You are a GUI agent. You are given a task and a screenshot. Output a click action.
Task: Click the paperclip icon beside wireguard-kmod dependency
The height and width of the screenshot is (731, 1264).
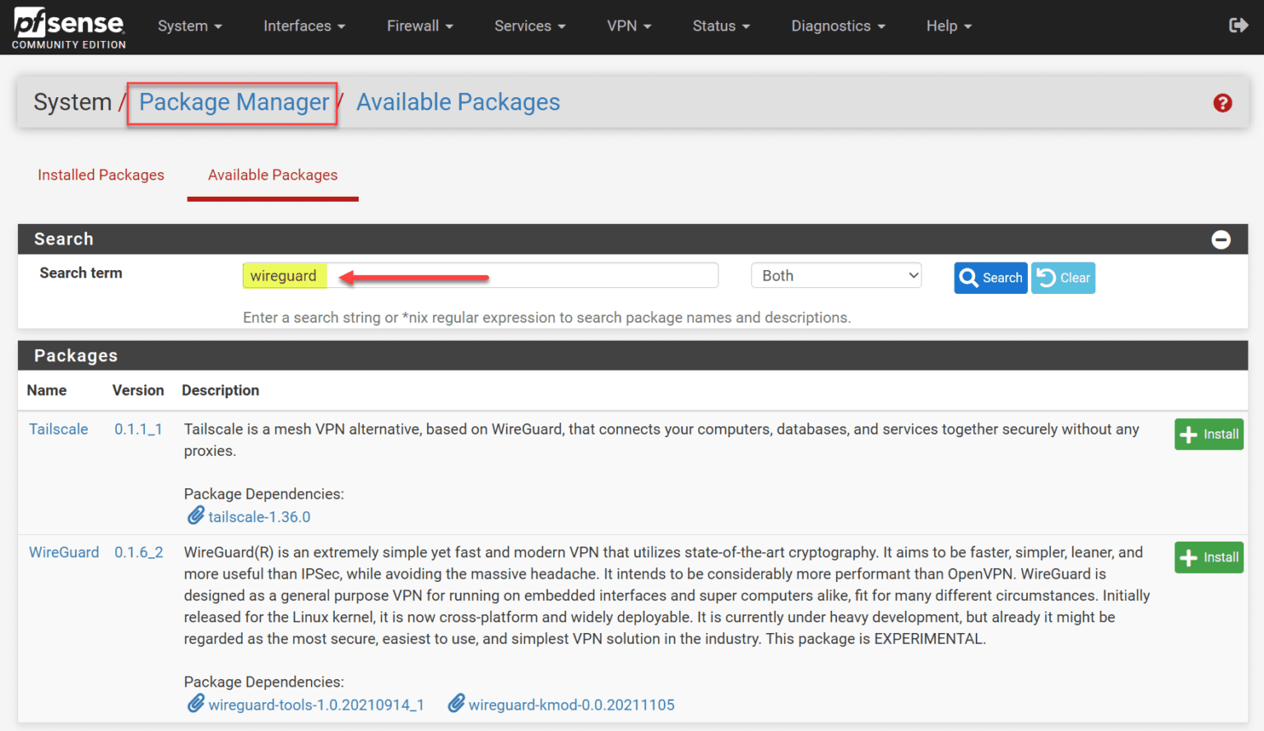(x=456, y=704)
